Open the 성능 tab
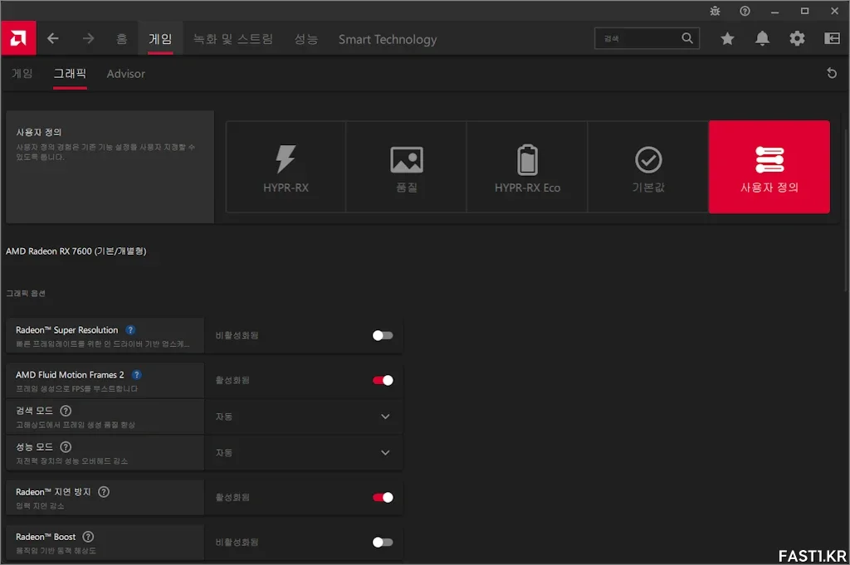This screenshot has height=565, width=850. click(x=305, y=39)
